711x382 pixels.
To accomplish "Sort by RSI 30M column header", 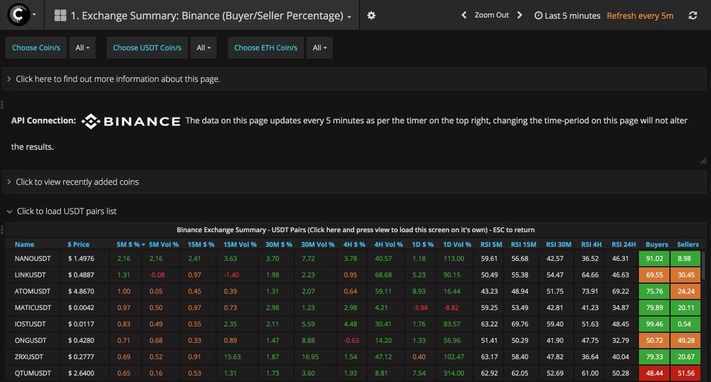I will tap(559, 245).
